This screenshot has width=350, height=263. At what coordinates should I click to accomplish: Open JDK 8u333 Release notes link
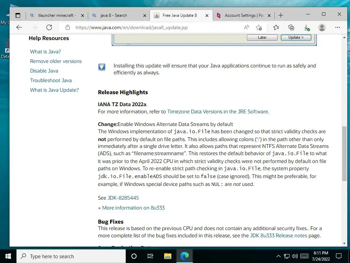coord(279,236)
